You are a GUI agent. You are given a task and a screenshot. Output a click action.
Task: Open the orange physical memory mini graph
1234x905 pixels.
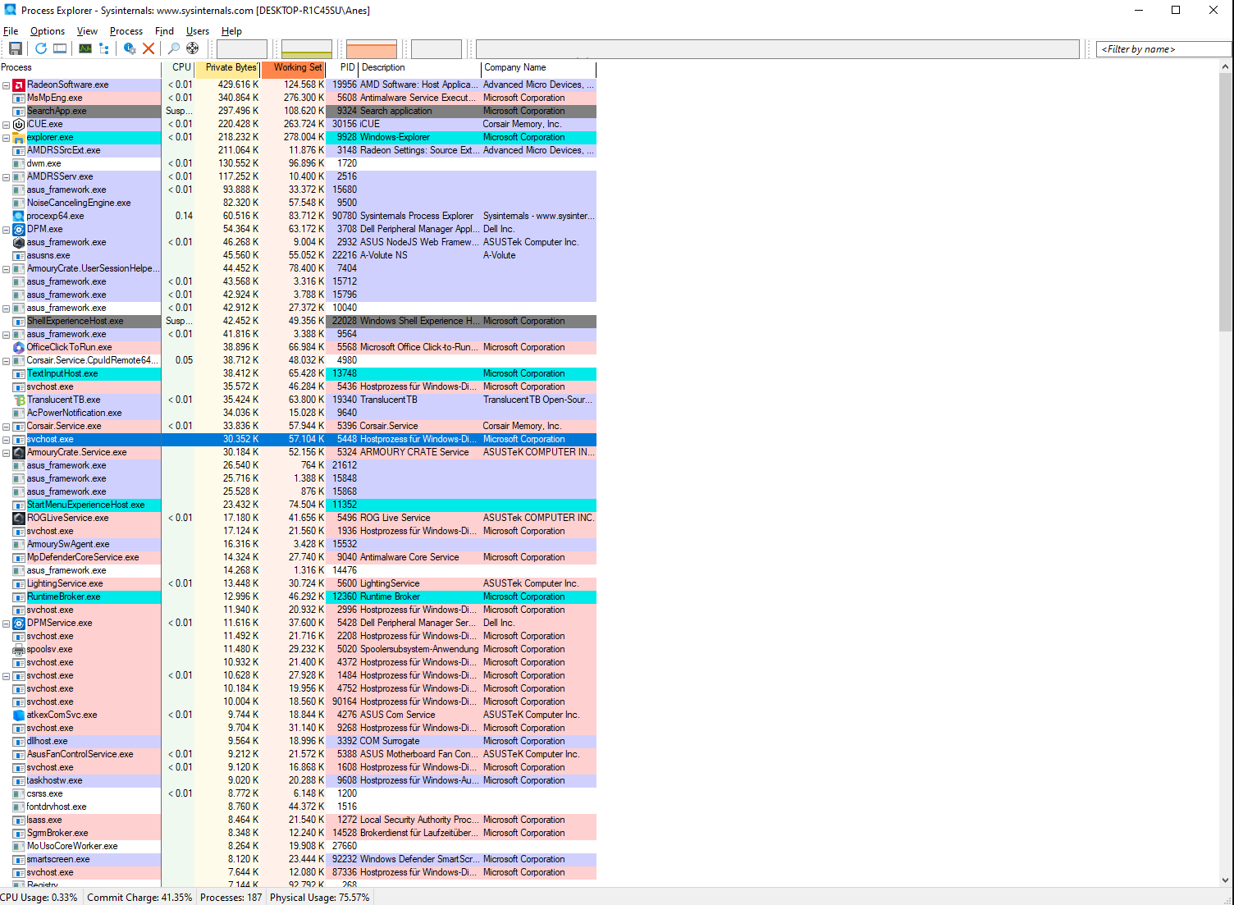click(x=372, y=49)
